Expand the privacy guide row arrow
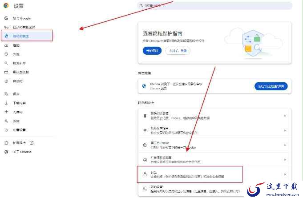303x198 pixels. pos(285,130)
